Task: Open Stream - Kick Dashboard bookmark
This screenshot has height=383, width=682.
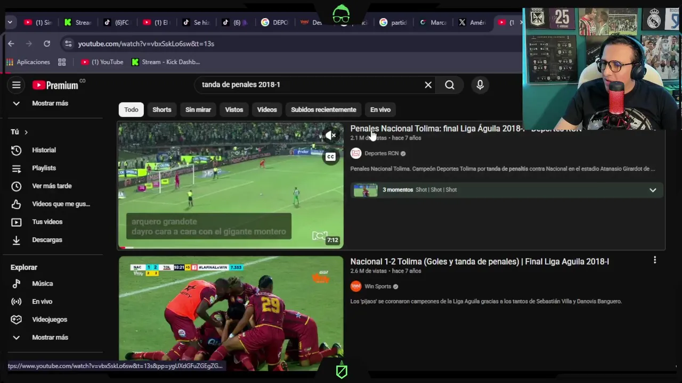Action: click(166, 62)
